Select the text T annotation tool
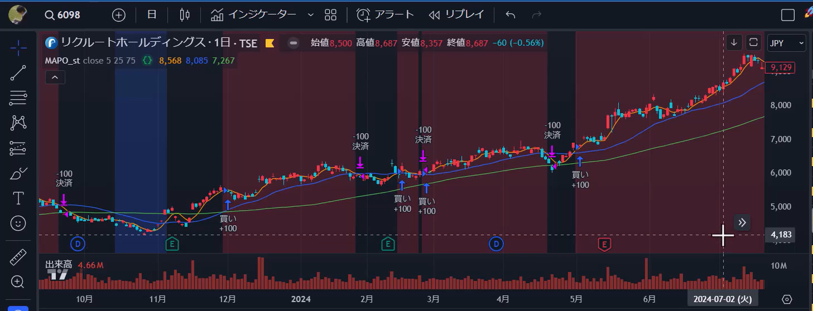This screenshot has width=813, height=311. click(18, 198)
